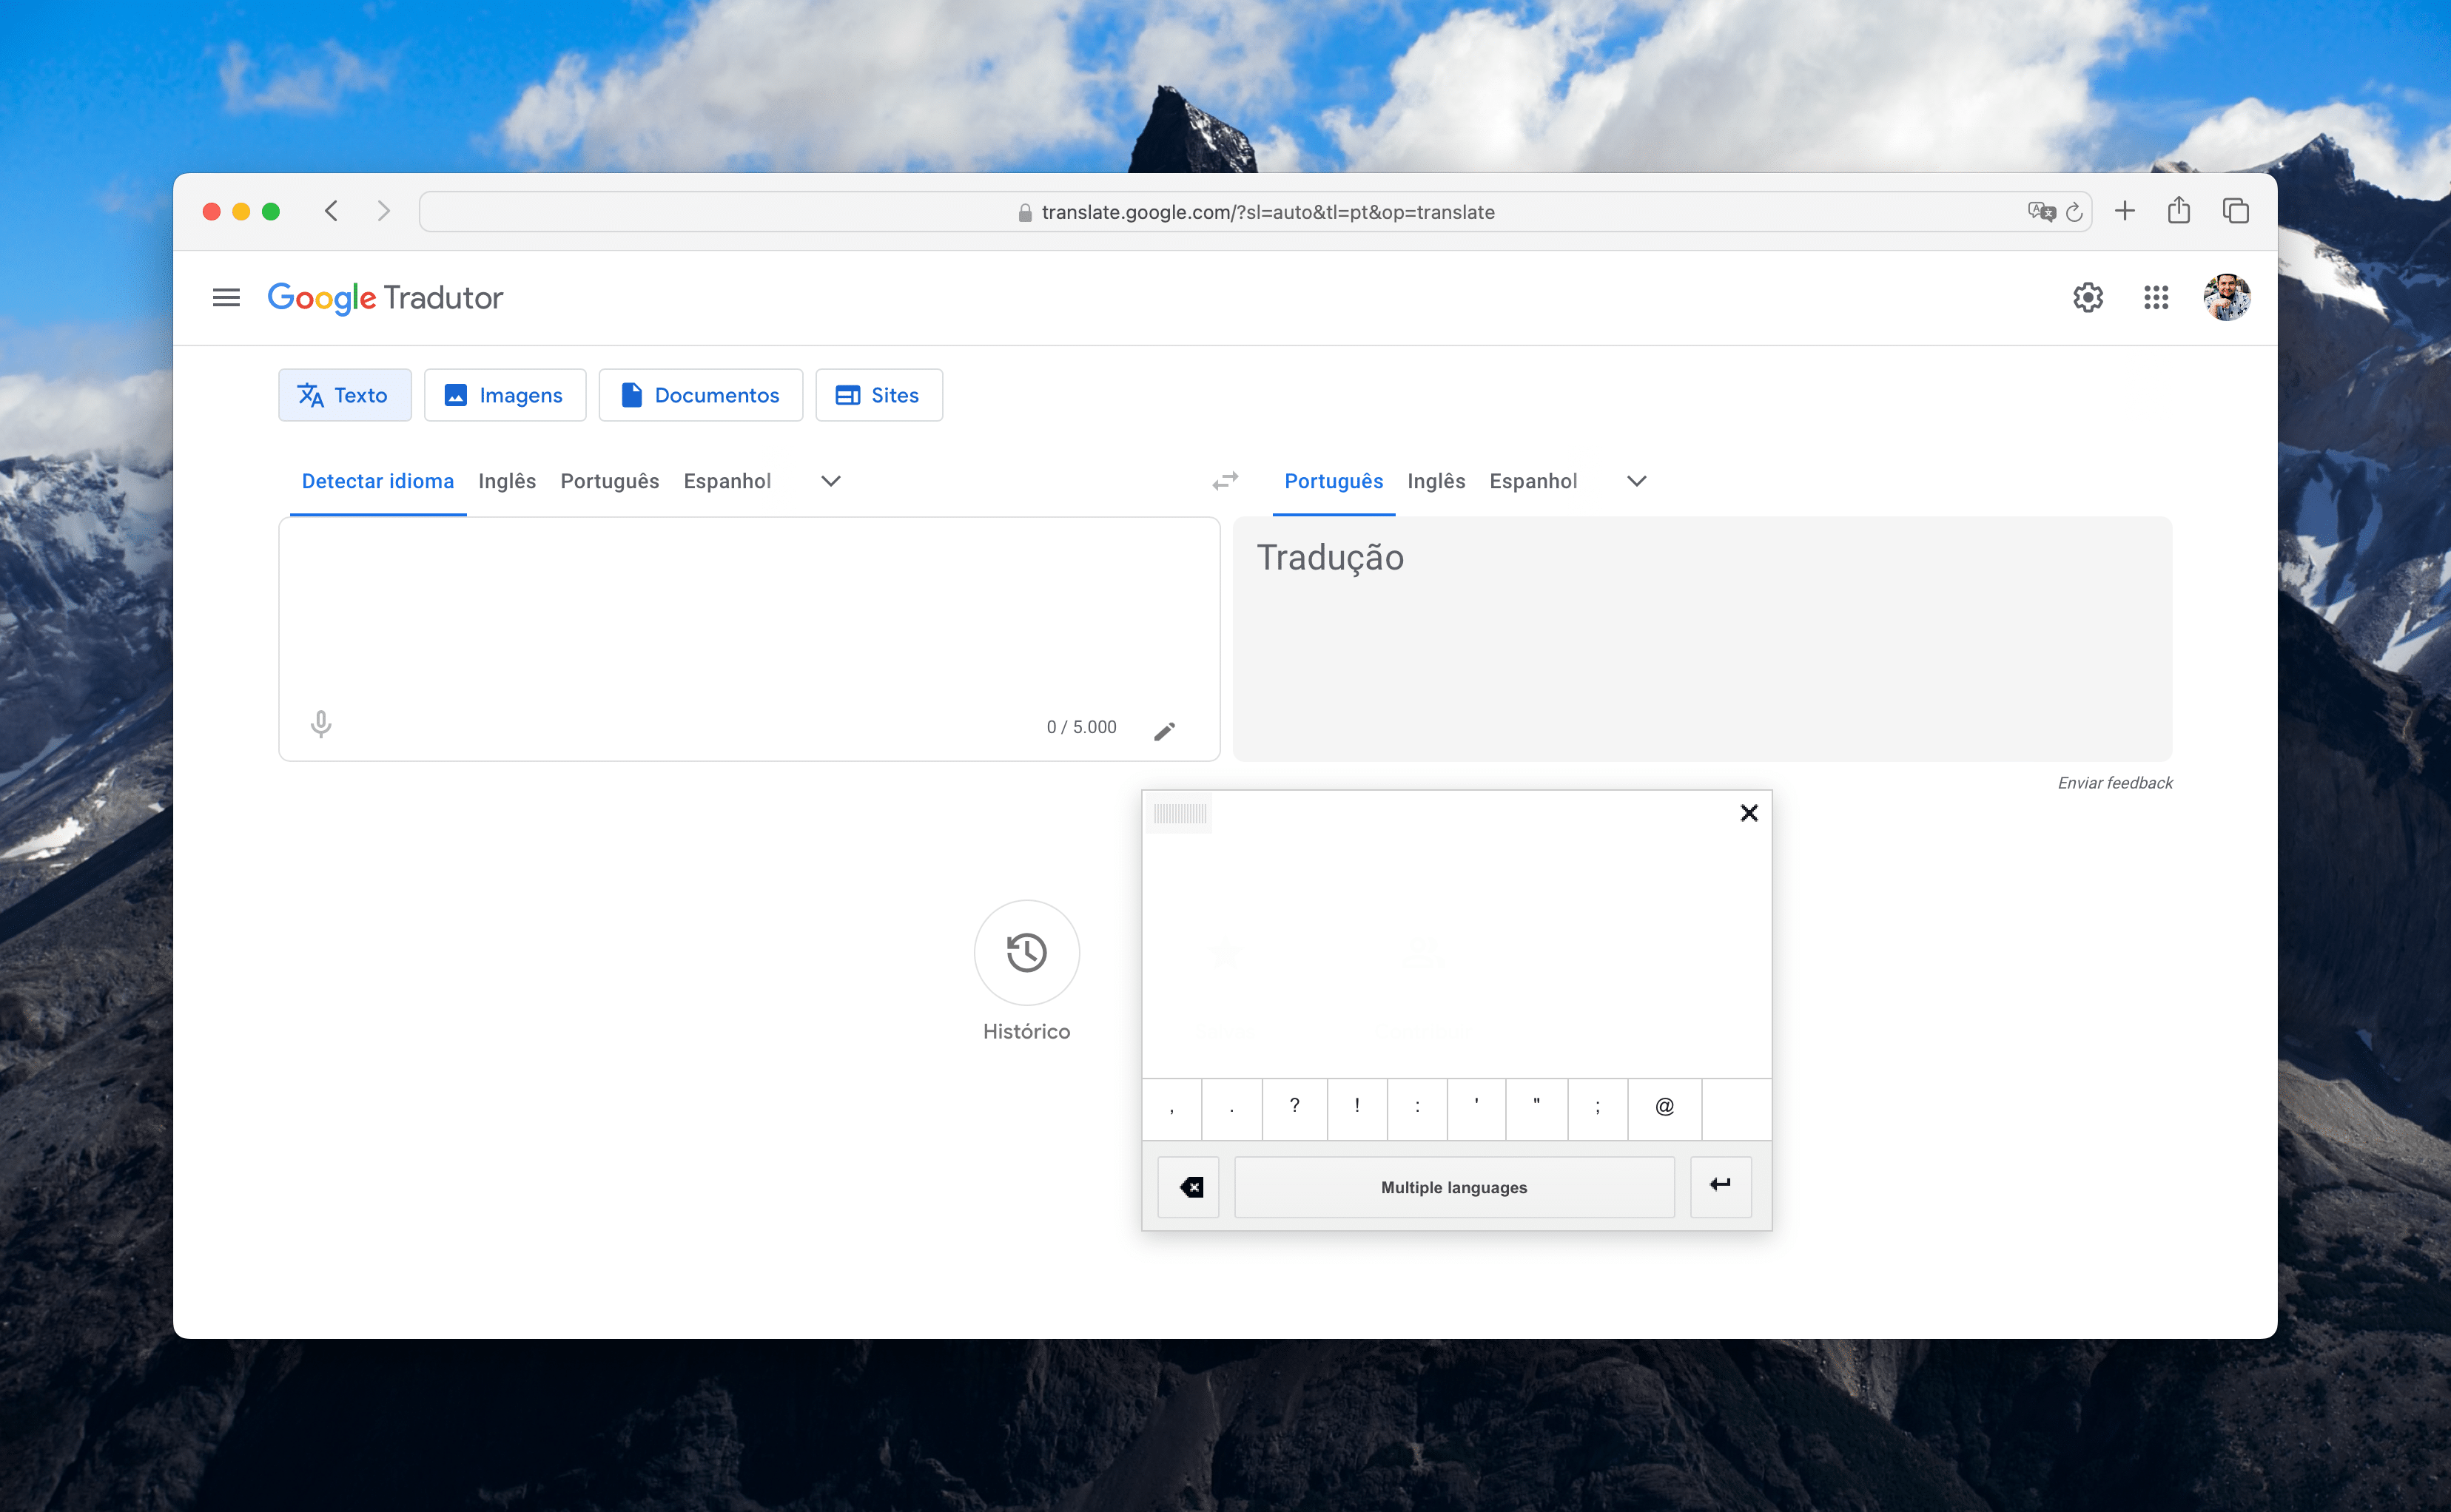Click the Safari share icon
This screenshot has height=1512, width=2451.
pyautogui.click(x=2180, y=211)
